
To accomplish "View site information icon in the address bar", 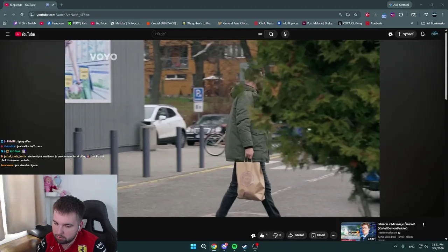I will [x=31, y=15].
